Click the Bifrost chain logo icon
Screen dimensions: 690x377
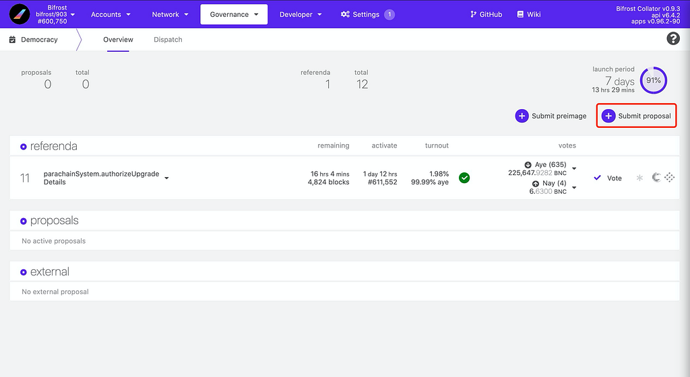click(x=20, y=15)
